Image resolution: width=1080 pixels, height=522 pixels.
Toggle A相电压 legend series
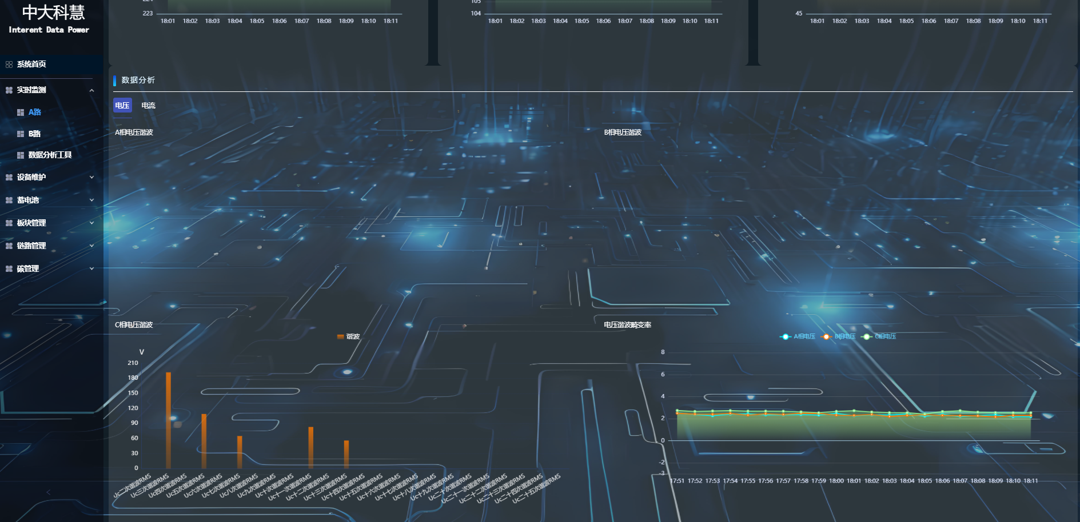click(x=798, y=336)
